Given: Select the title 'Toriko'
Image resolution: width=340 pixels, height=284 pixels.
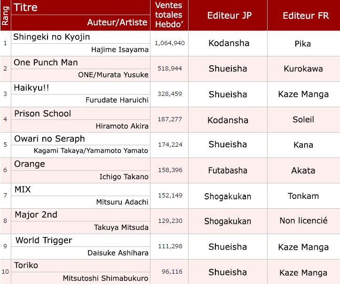Looking at the screenshot, I should [26, 265].
